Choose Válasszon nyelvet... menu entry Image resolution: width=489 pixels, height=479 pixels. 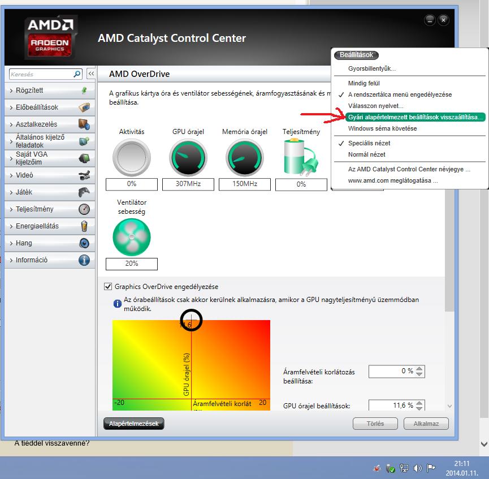pos(375,106)
